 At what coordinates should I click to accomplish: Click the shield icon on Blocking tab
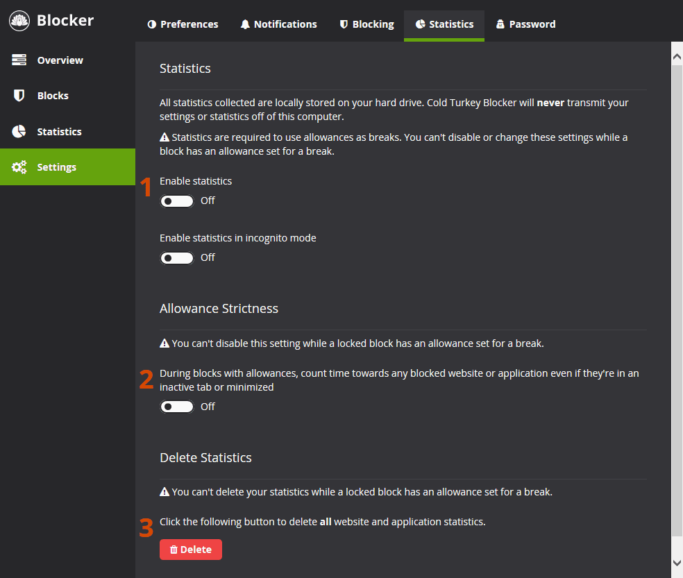click(x=344, y=24)
